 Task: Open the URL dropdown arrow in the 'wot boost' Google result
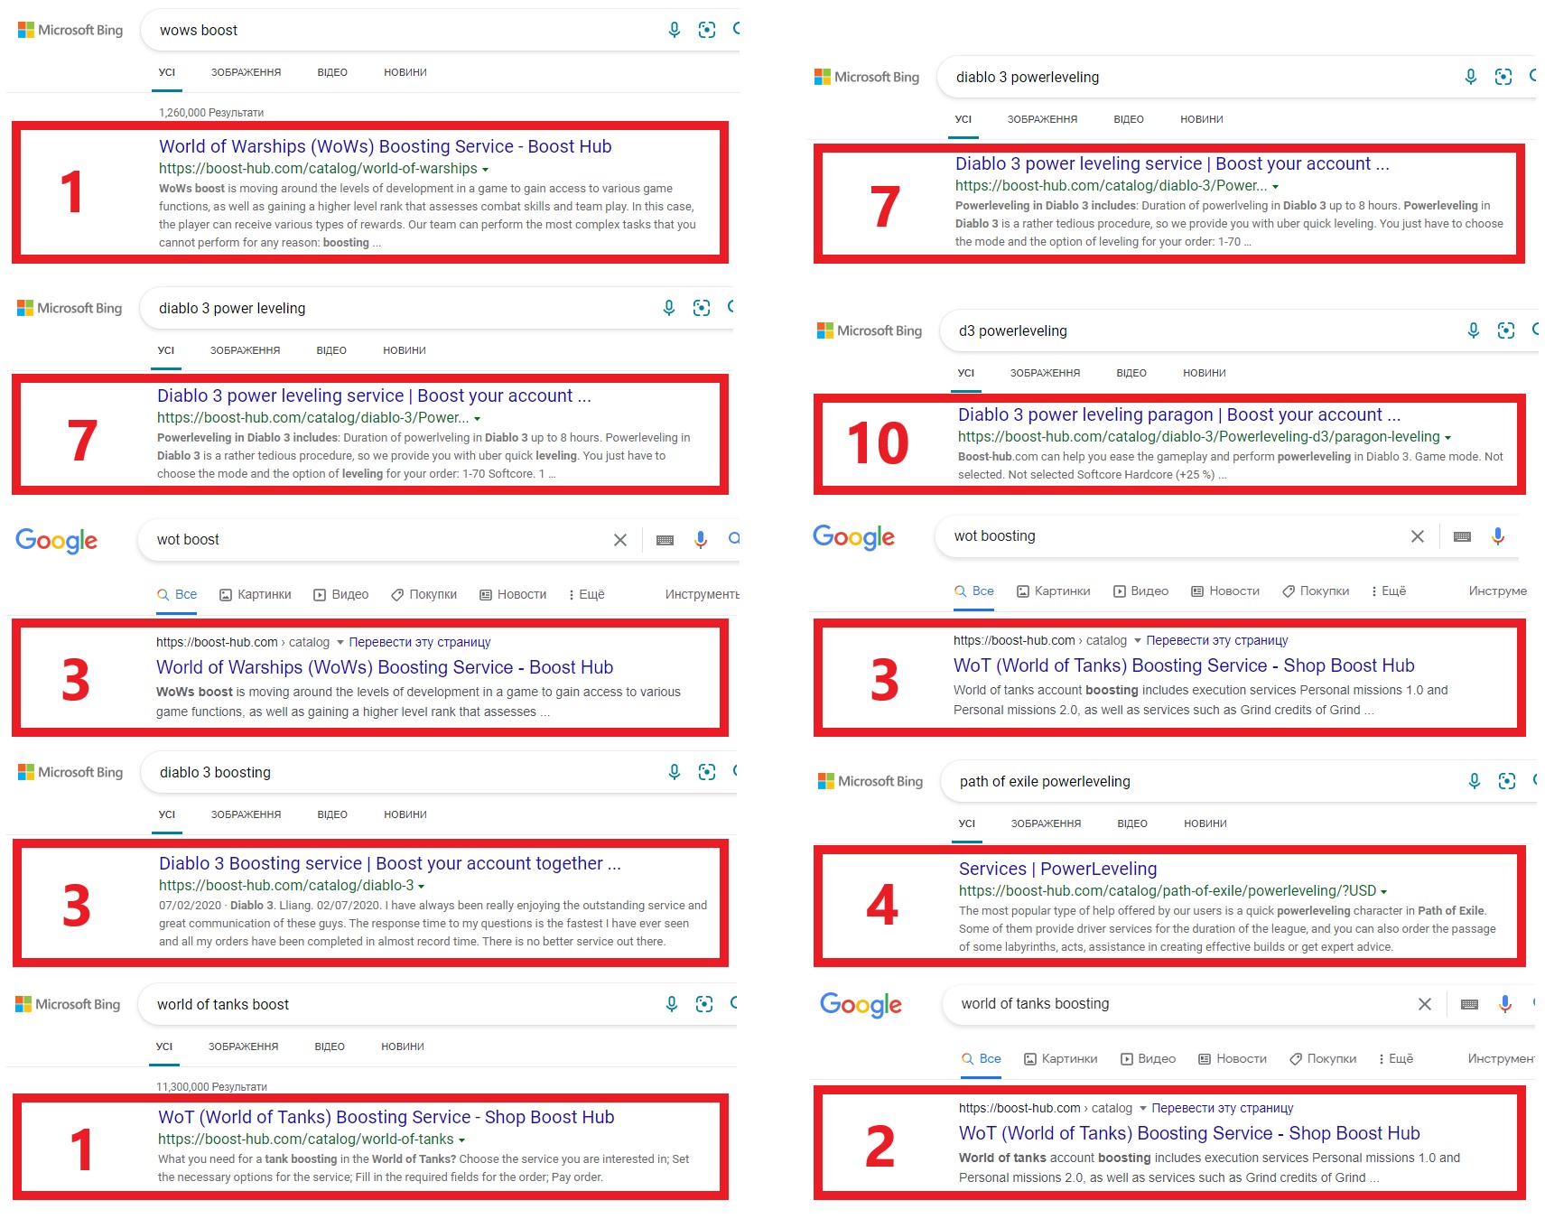click(340, 643)
